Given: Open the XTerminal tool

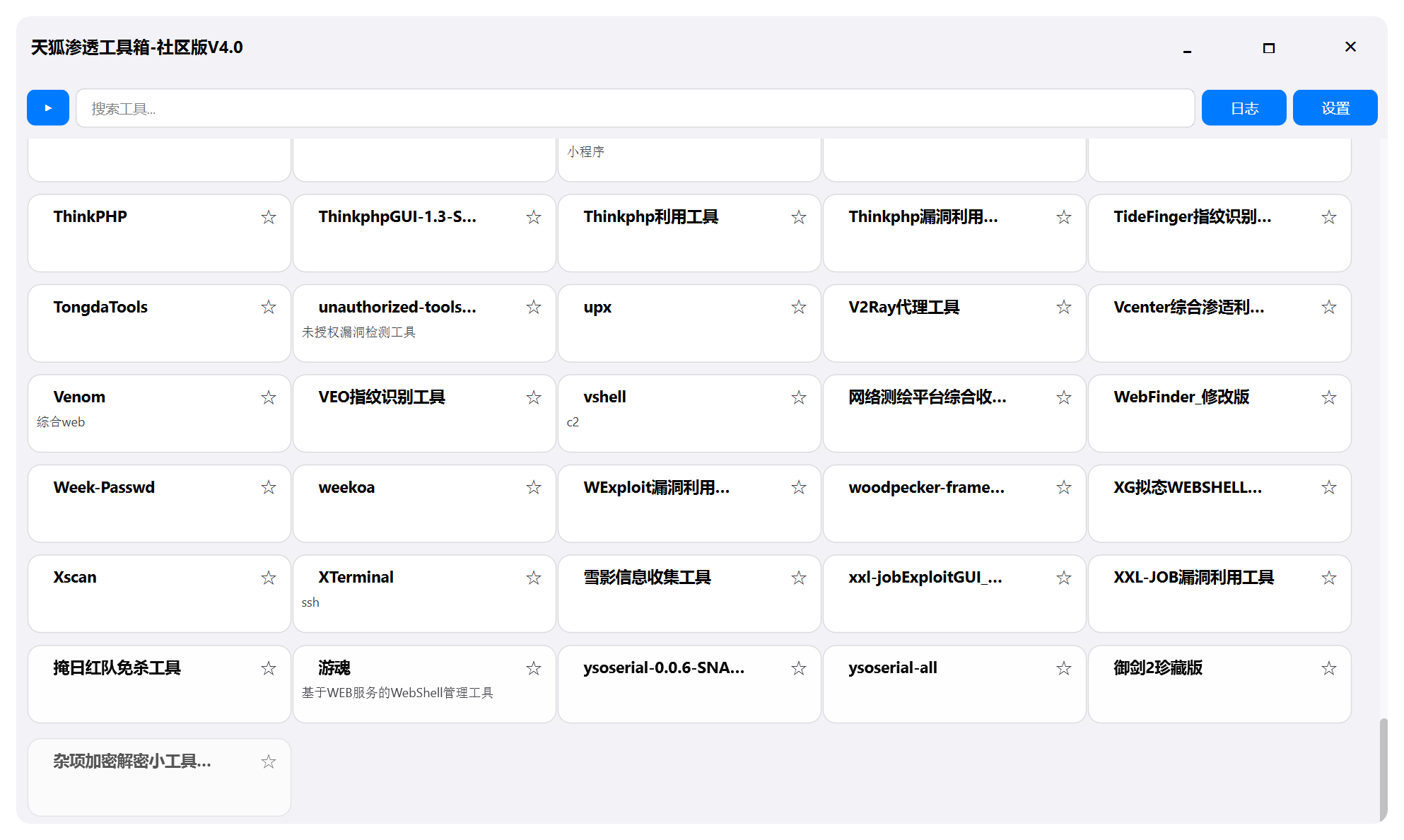Looking at the screenshot, I should tap(425, 594).
